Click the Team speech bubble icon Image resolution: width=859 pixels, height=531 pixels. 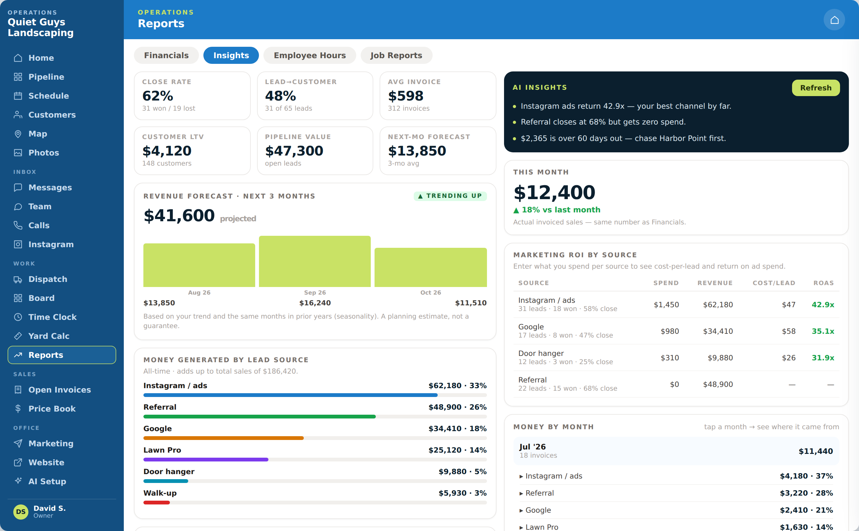coord(18,206)
